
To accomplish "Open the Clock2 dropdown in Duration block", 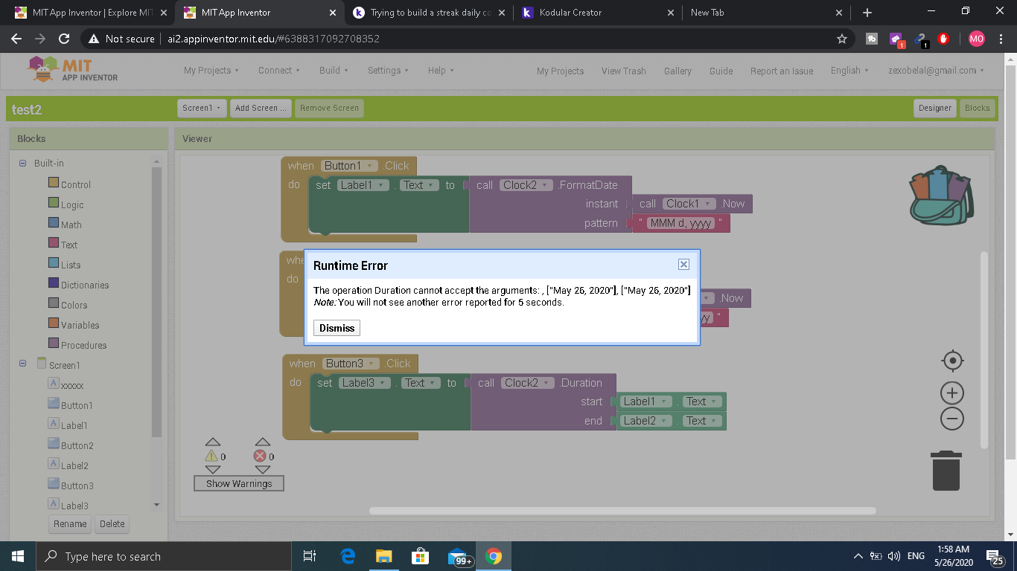I will (528, 383).
